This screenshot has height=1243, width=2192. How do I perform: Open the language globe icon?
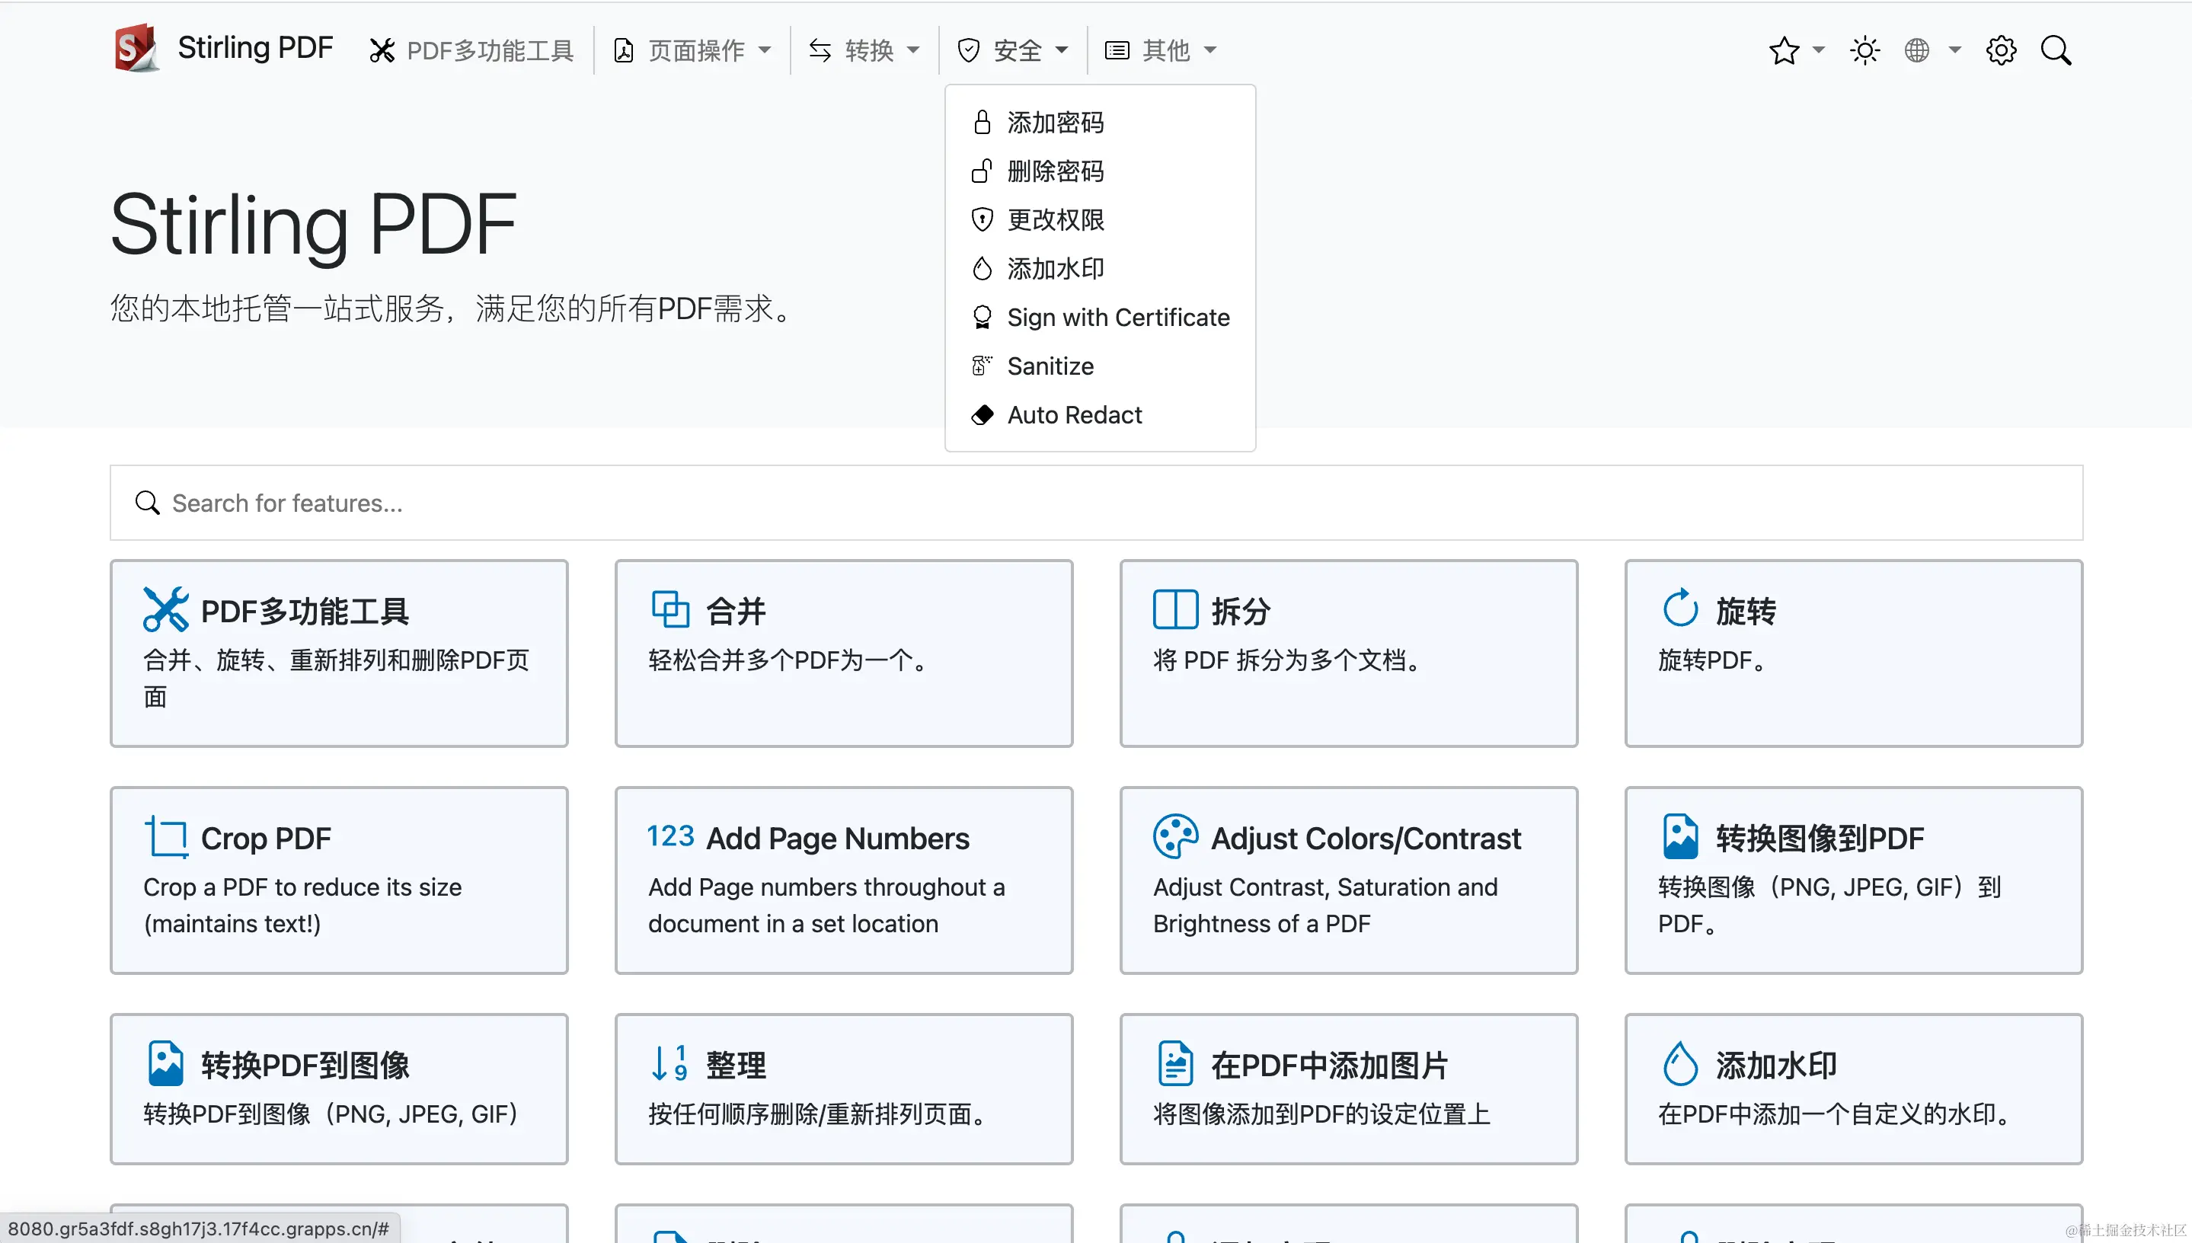point(1917,50)
